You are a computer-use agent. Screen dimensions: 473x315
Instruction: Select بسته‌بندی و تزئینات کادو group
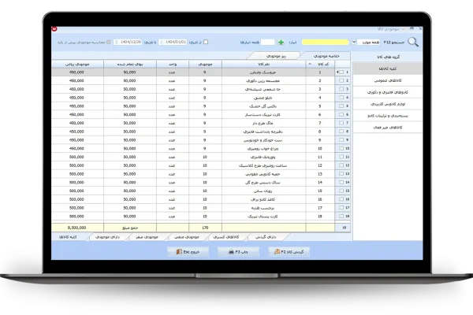coord(388,116)
